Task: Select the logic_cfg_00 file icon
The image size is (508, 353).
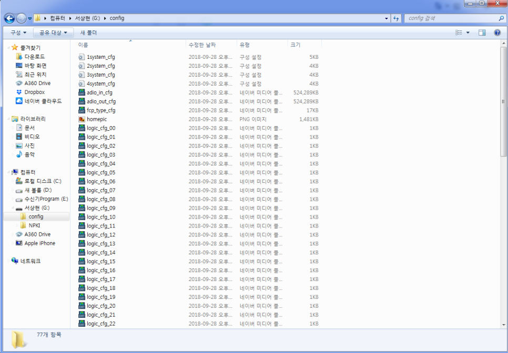Action: (x=82, y=128)
